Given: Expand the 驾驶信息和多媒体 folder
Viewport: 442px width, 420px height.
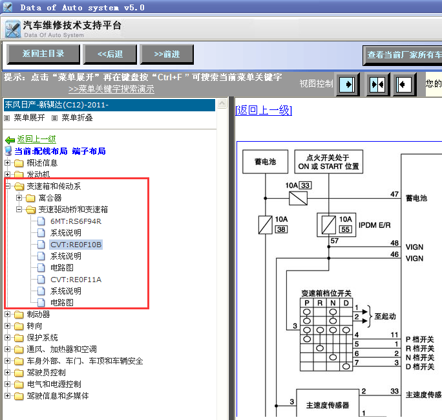Looking at the screenshot, I should [8, 395].
